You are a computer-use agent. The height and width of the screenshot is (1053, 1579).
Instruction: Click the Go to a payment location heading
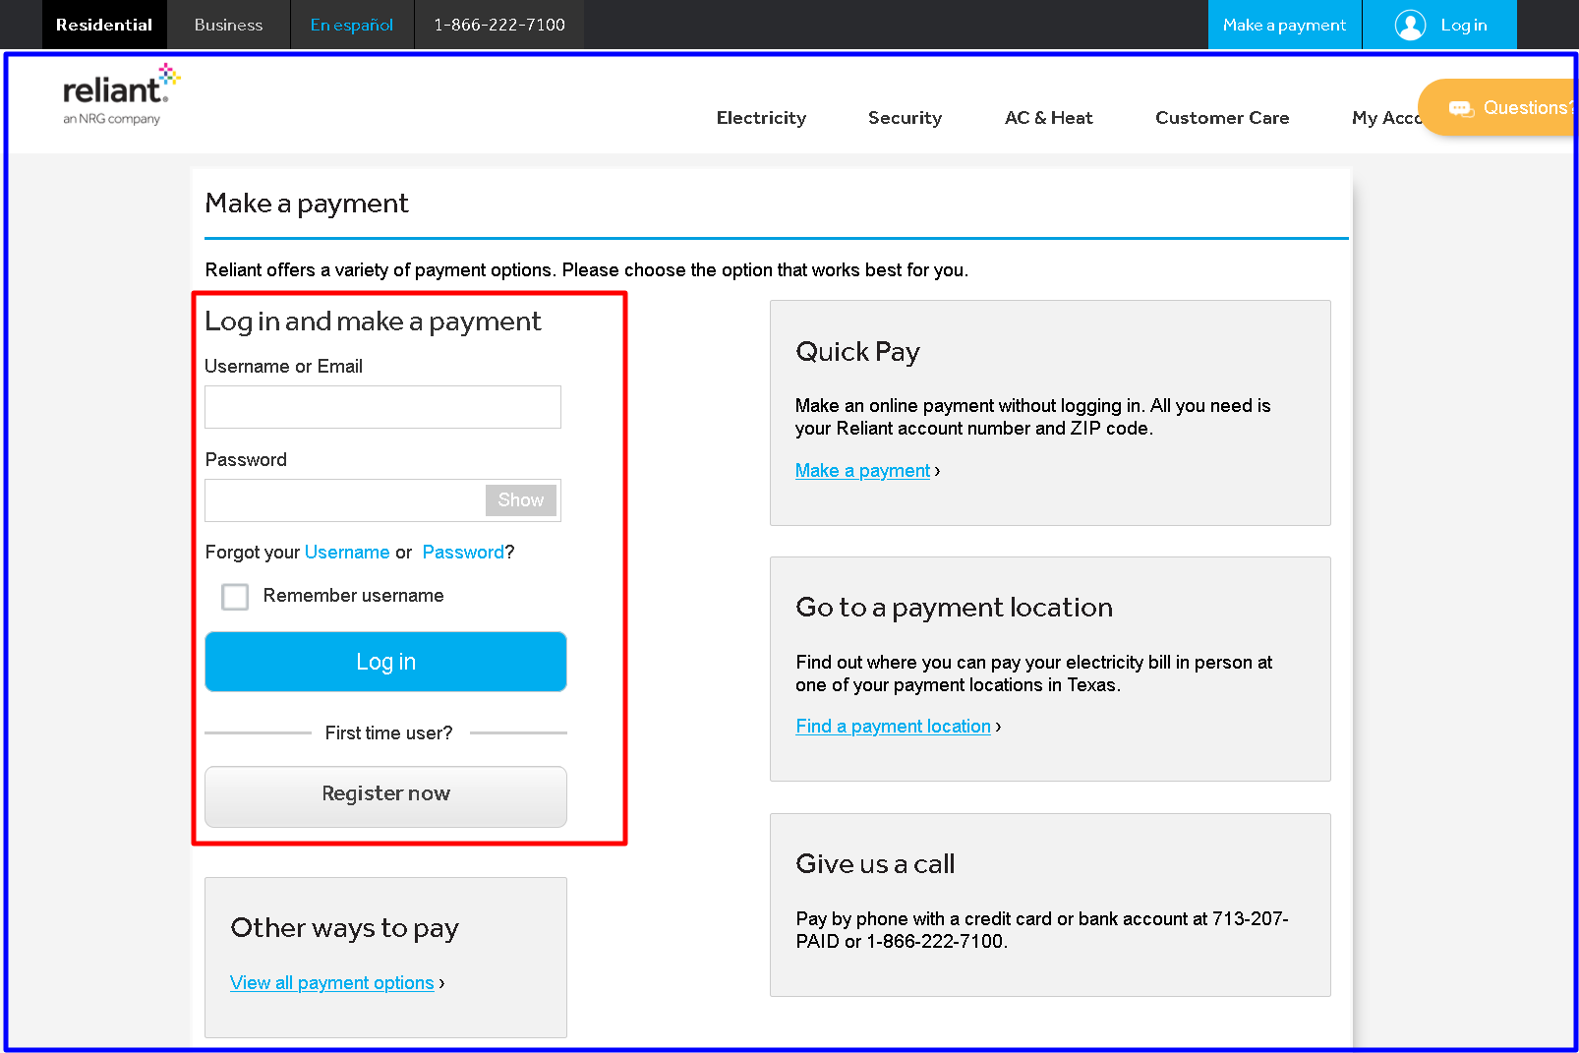[x=954, y=608]
